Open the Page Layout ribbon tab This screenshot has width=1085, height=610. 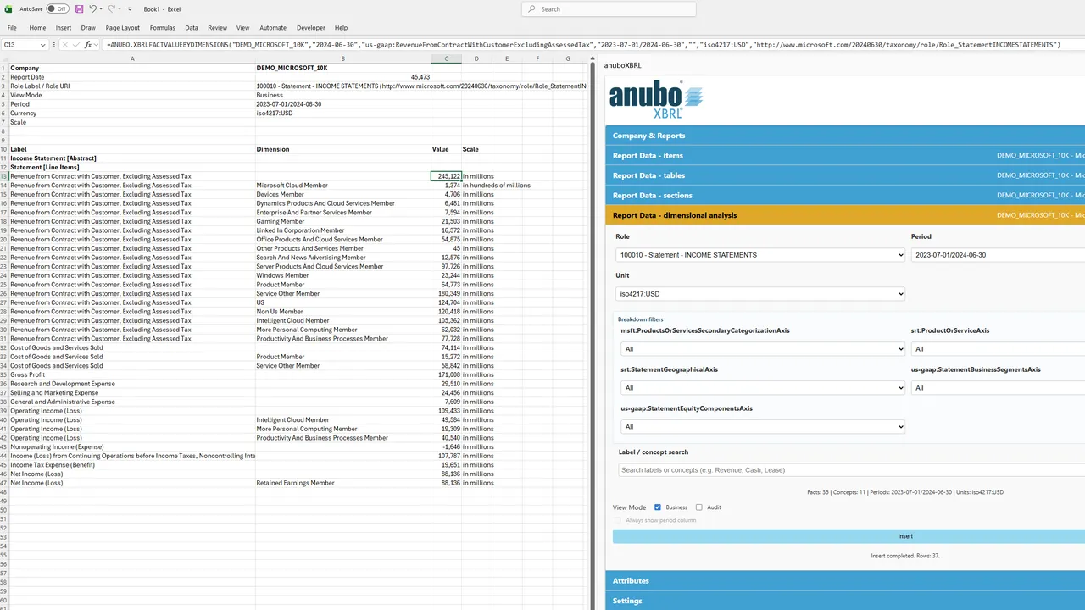click(x=123, y=28)
